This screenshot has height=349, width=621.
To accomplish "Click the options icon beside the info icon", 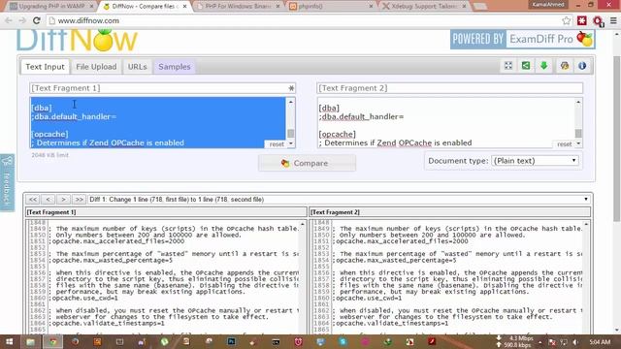I will point(565,66).
